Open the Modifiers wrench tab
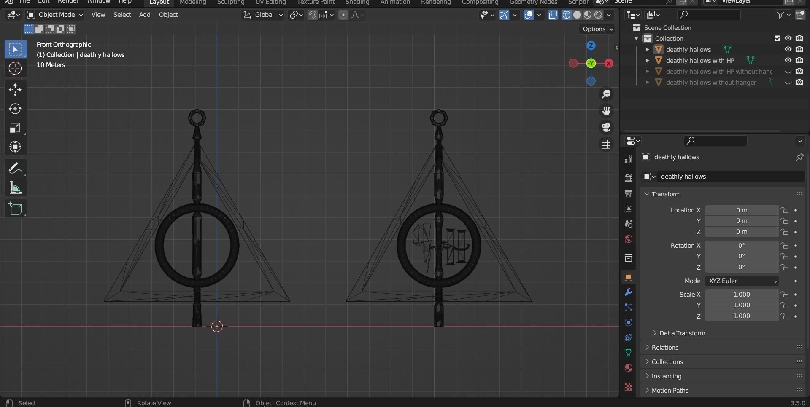 [629, 292]
